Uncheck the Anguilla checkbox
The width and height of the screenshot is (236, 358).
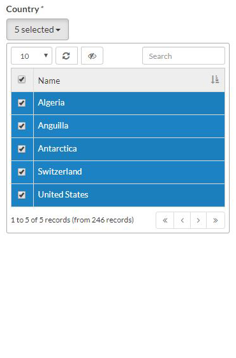[x=22, y=126]
